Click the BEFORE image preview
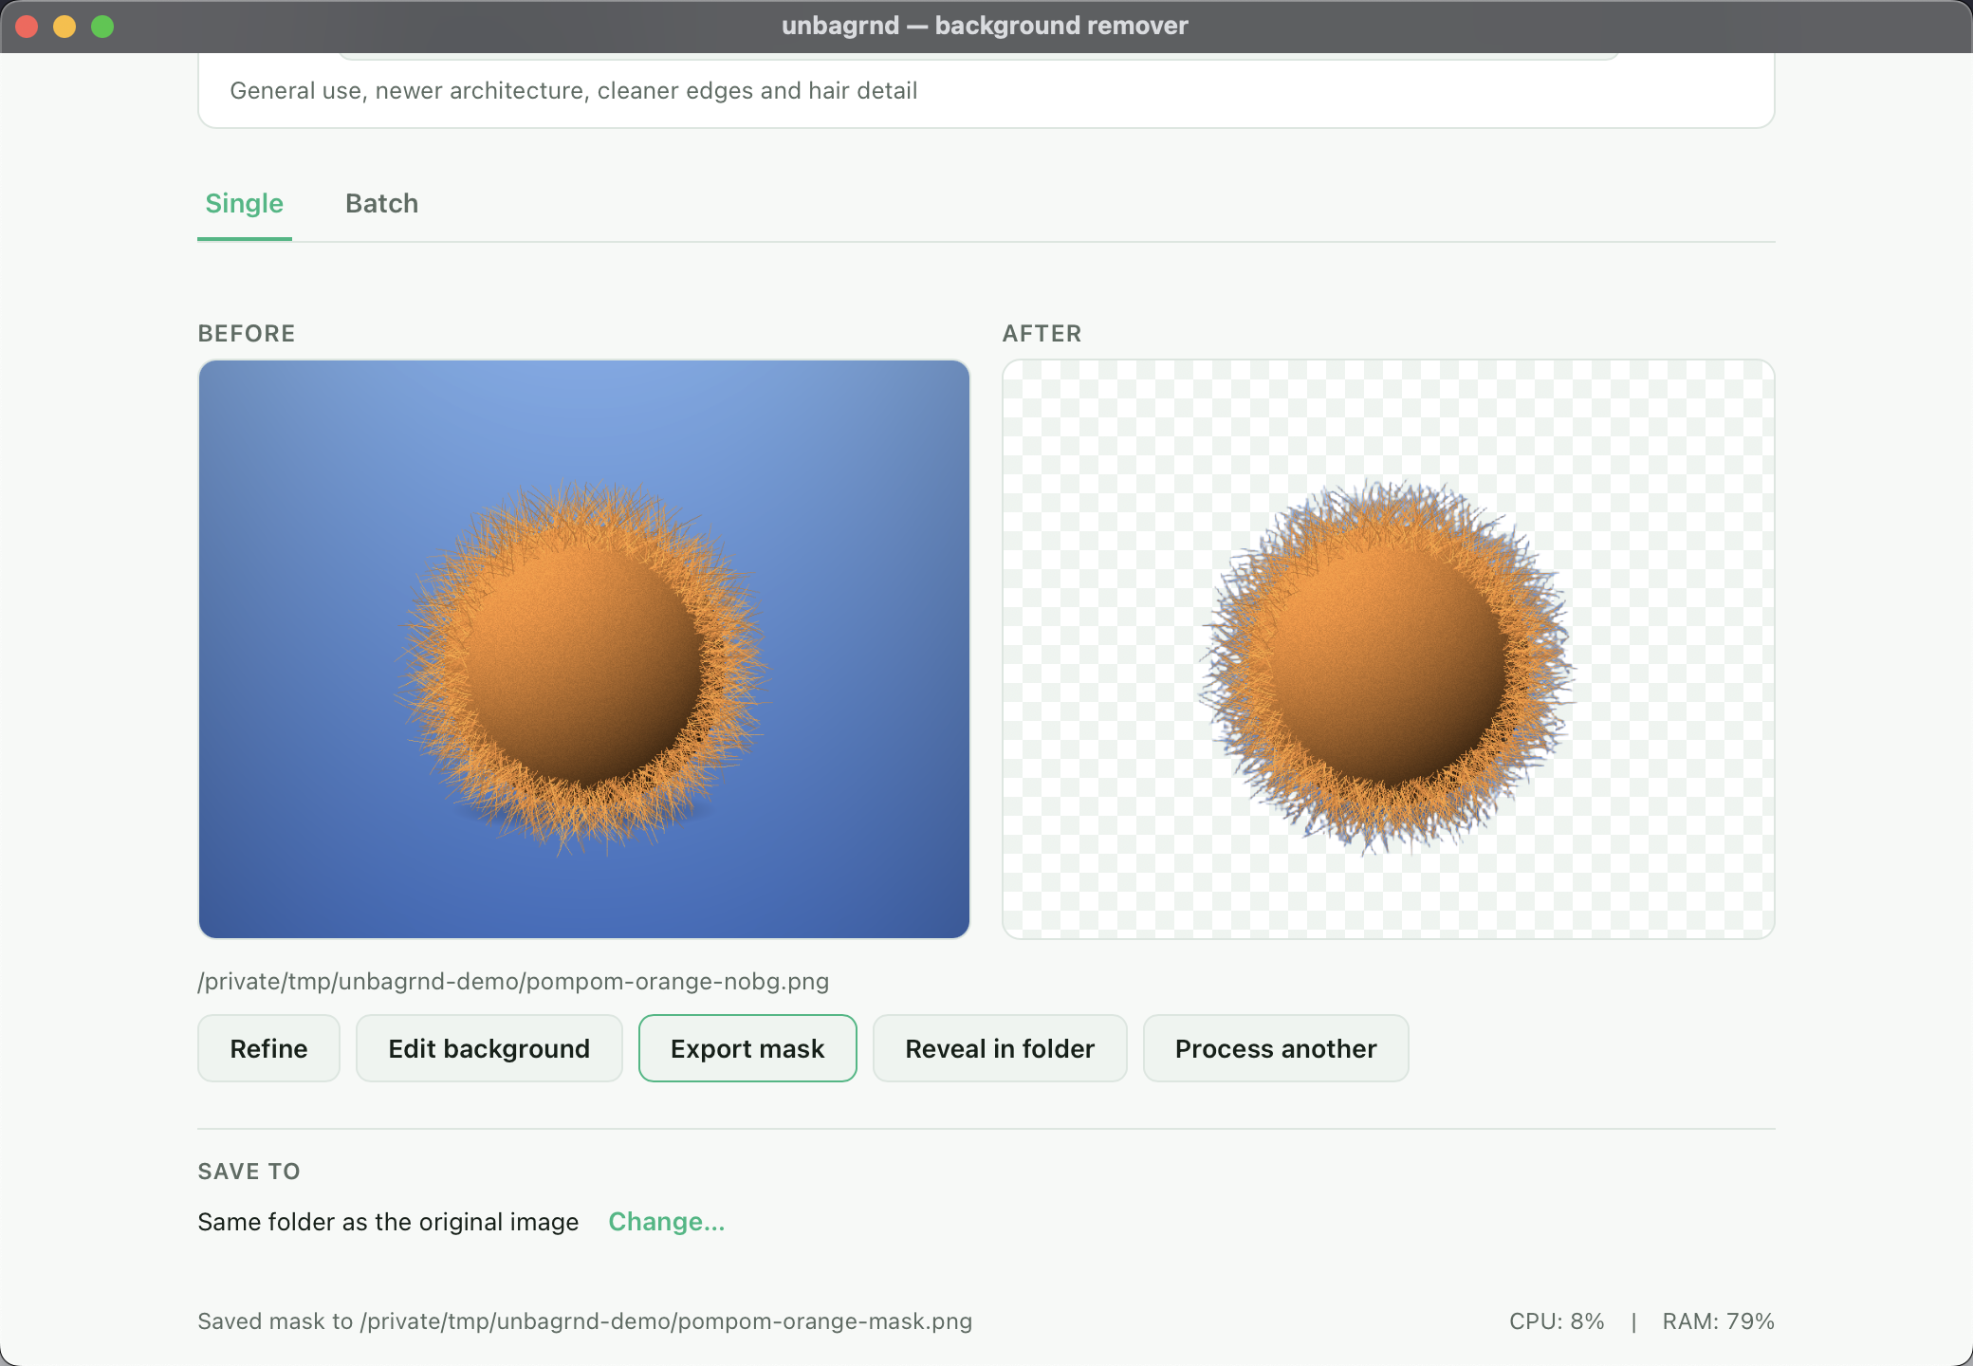 [584, 649]
